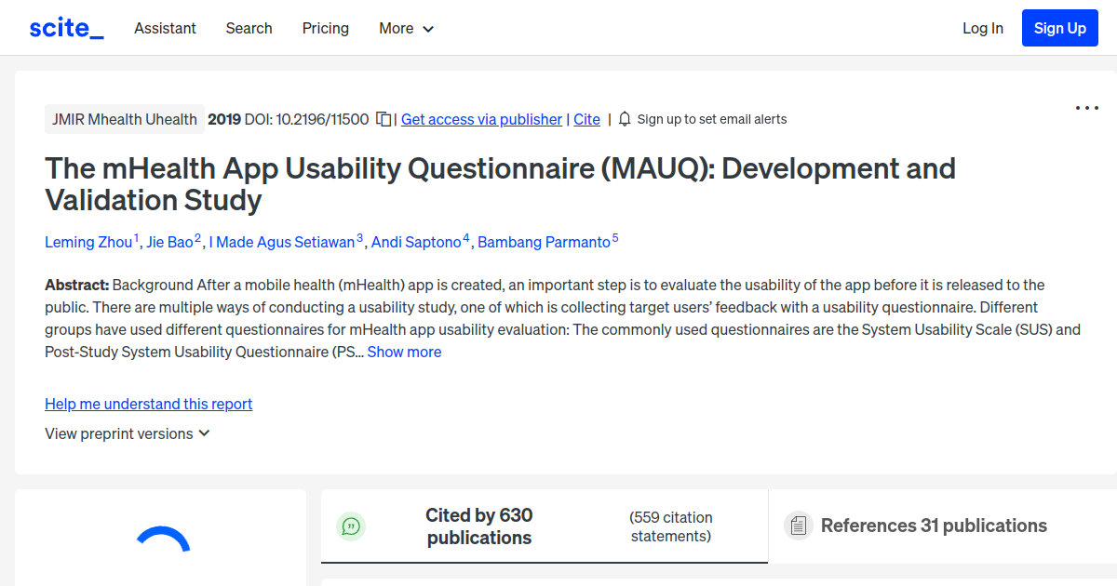This screenshot has height=586, width=1117.
Task: Select the Cited by 630 publications tab
Action: 479,526
